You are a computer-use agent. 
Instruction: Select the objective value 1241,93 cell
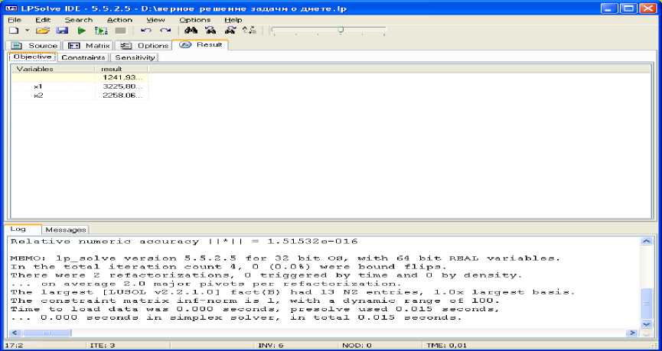coord(122,78)
